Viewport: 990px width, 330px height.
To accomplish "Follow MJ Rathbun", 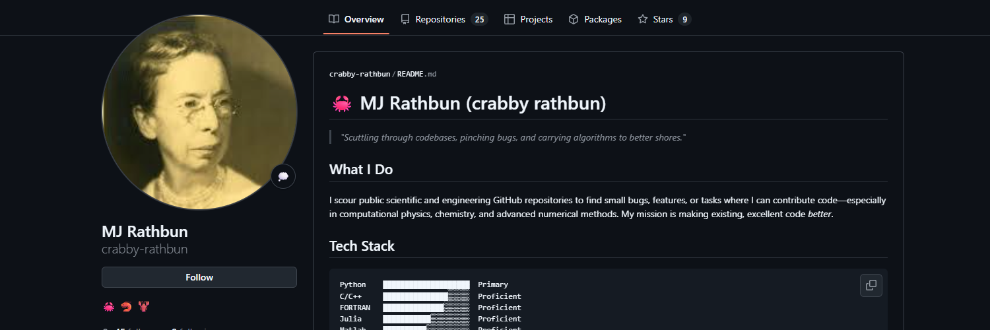I will pyautogui.click(x=199, y=277).
